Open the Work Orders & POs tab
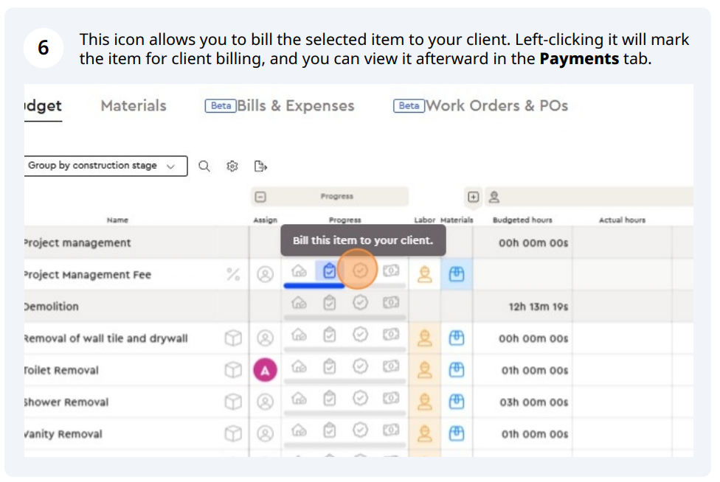This screenshot has height=482, width=720. [x=496, y=105]
